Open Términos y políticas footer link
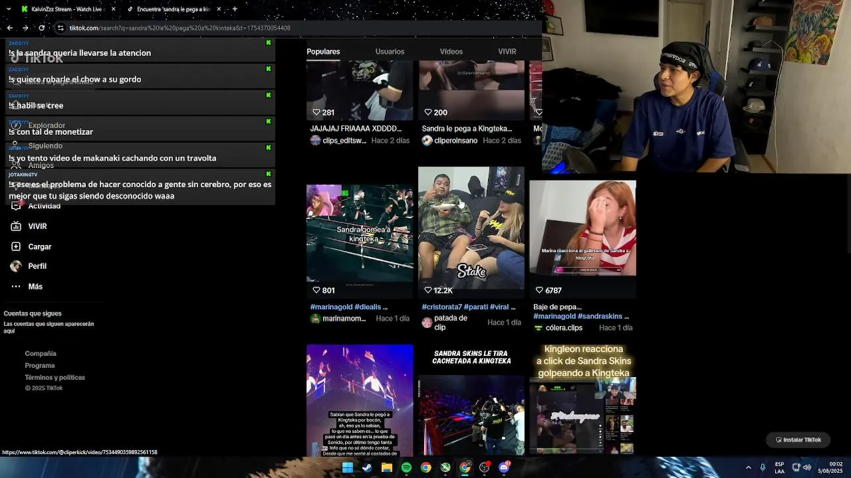Screen dimensions: 851x478 point(55,378)
